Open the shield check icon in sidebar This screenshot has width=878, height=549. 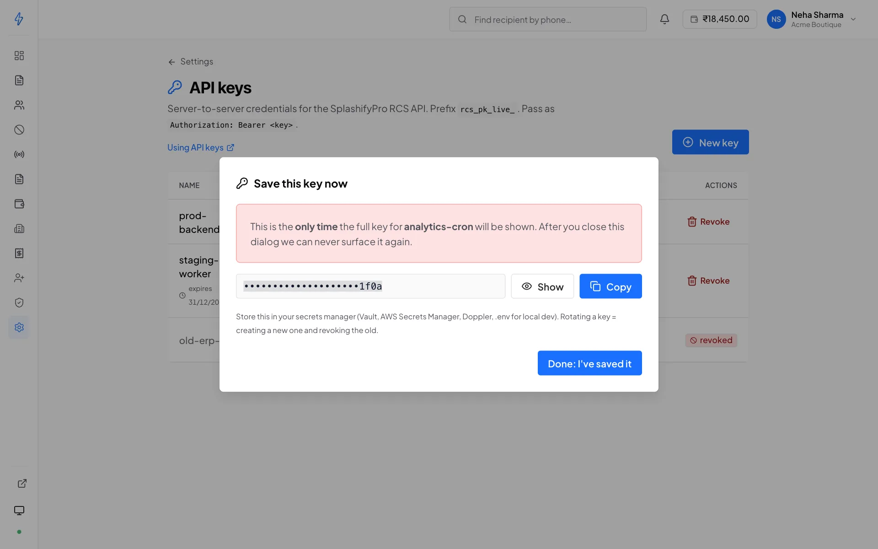[19, 303]
